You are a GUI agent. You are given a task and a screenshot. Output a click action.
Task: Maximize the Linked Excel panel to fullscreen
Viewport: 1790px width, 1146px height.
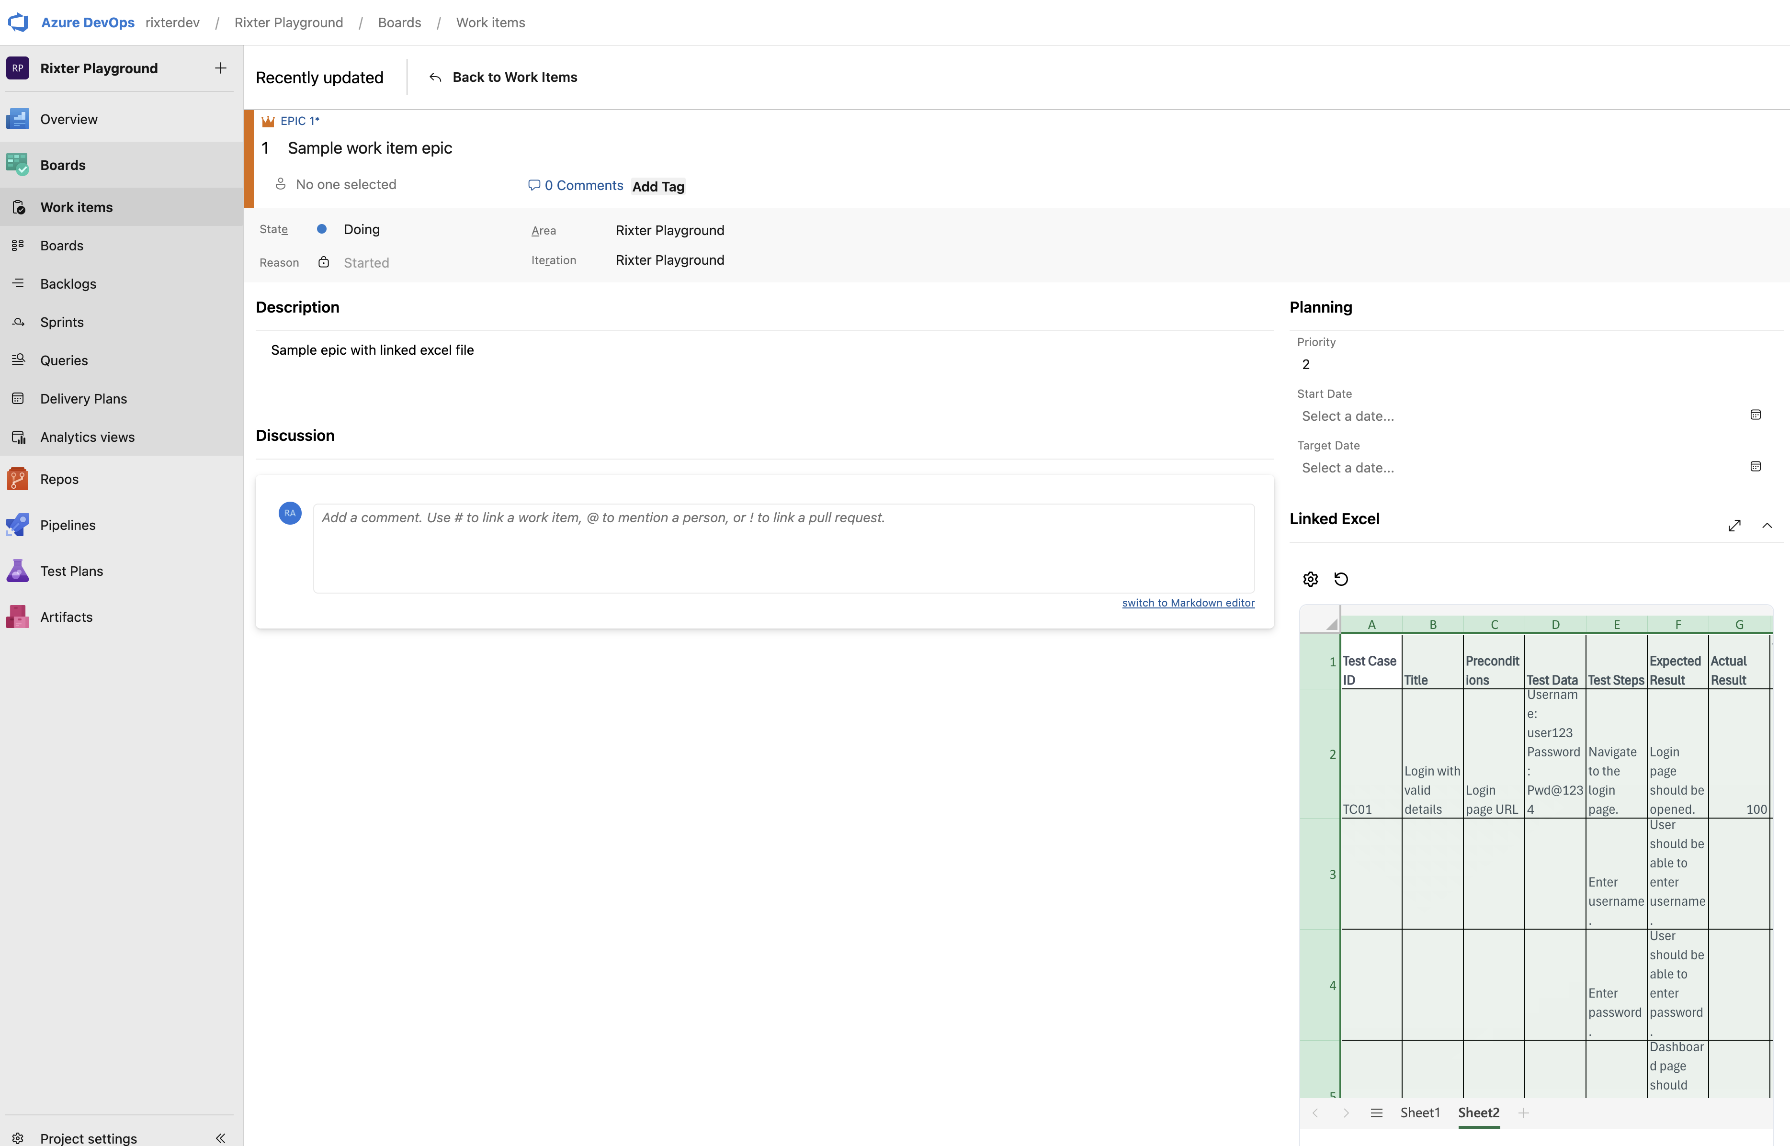point(1735,525)
